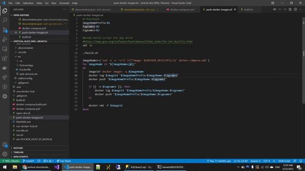Click the synchronize changes icon in status bar

click(x=39, y=161)
